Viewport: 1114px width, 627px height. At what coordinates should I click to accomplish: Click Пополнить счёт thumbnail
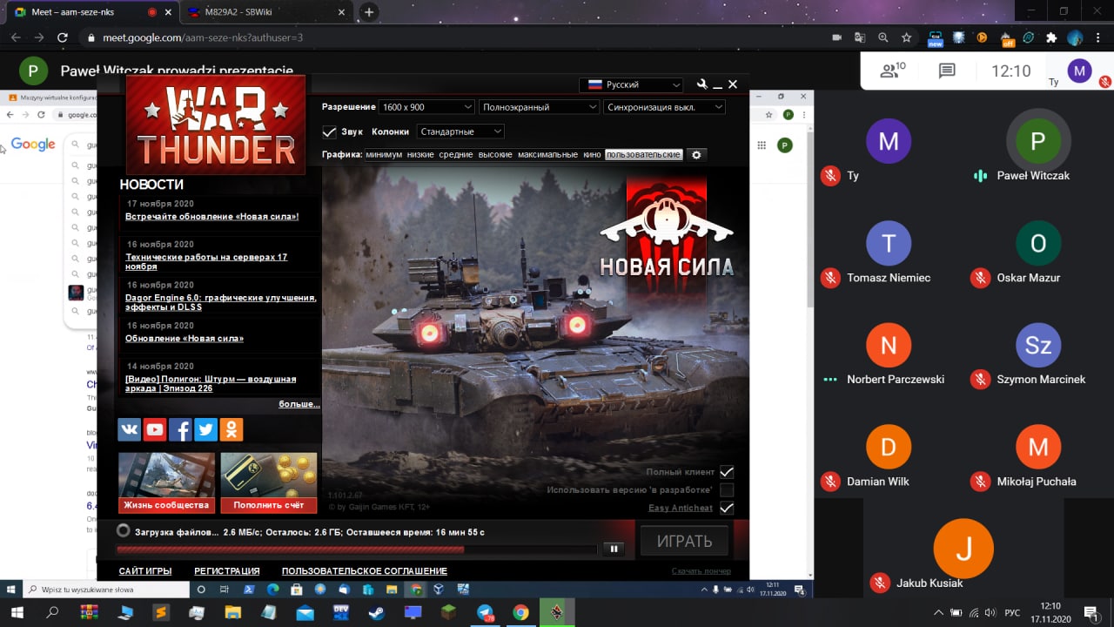[269, 482]
